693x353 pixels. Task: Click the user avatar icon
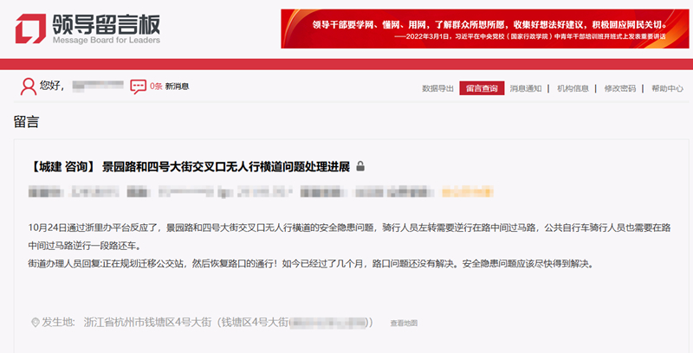coord(29,86)
